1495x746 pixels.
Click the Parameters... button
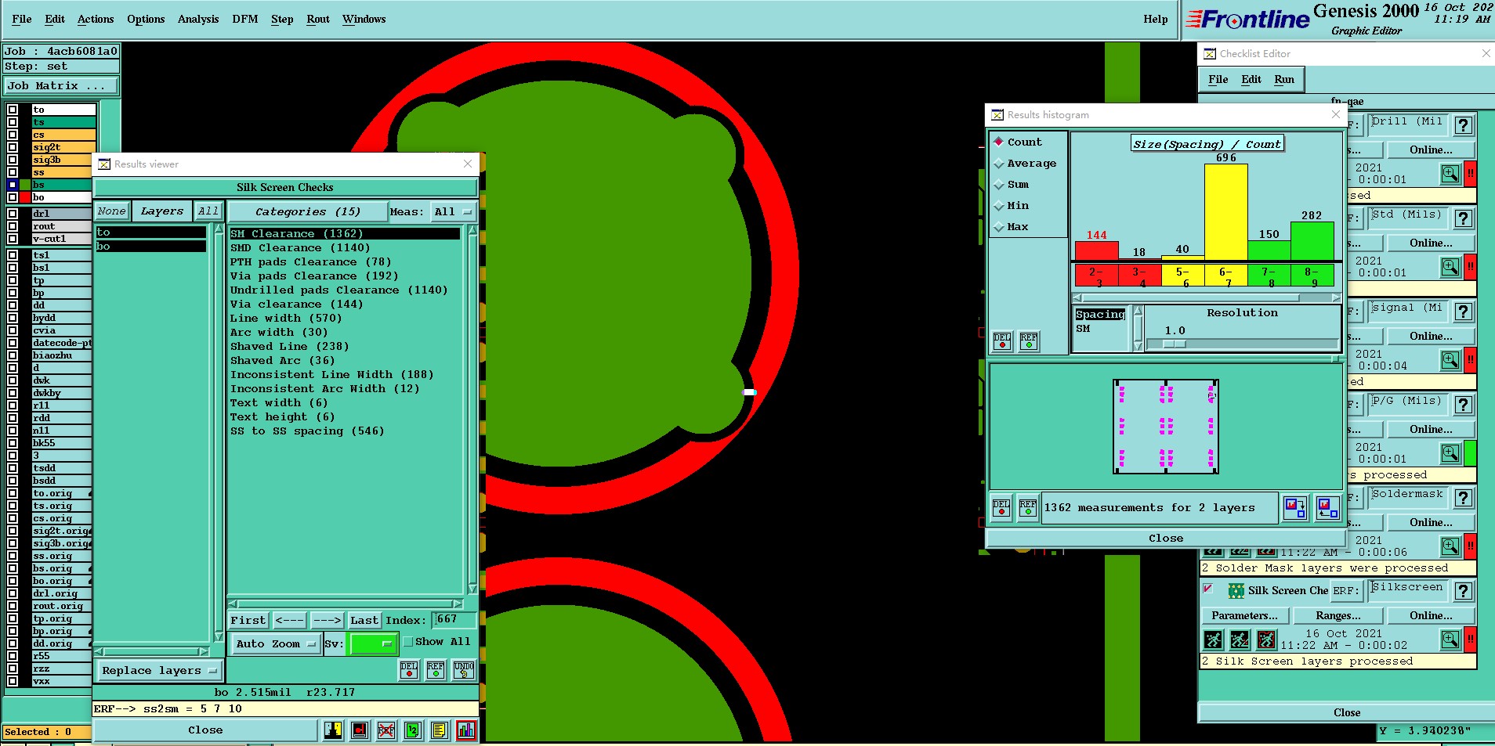pyautogui.click(x=1244, y=615)
